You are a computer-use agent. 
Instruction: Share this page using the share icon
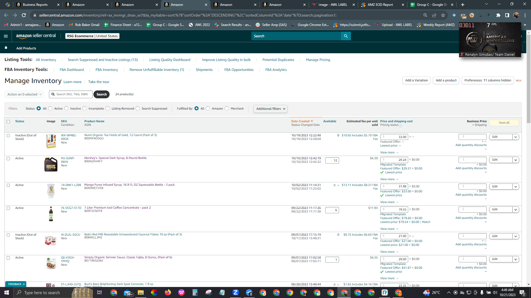[x=434, y=15]
